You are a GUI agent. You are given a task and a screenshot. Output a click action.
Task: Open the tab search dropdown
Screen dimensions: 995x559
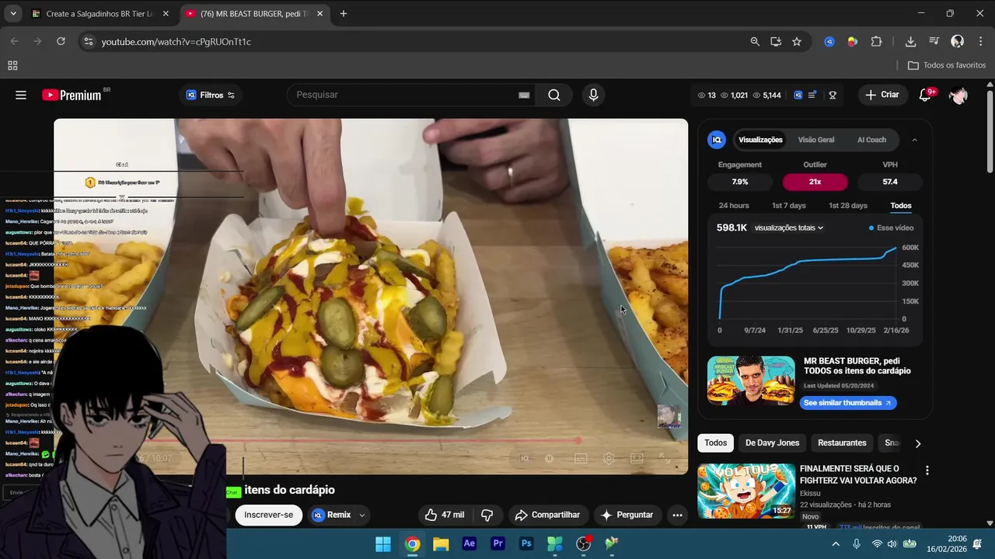pos(12,14)
